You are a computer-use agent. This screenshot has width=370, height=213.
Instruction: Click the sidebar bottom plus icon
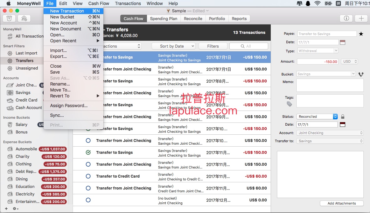point(6,209)
